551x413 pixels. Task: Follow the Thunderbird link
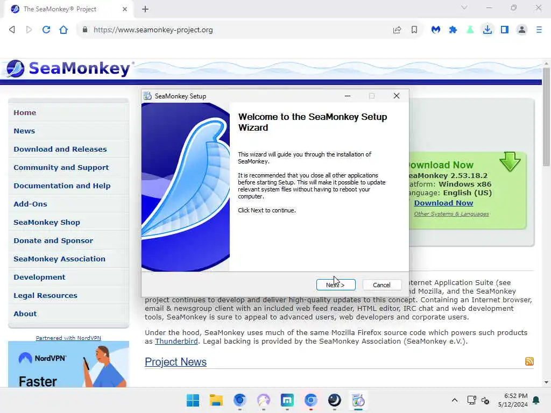[x=176, y=341]
